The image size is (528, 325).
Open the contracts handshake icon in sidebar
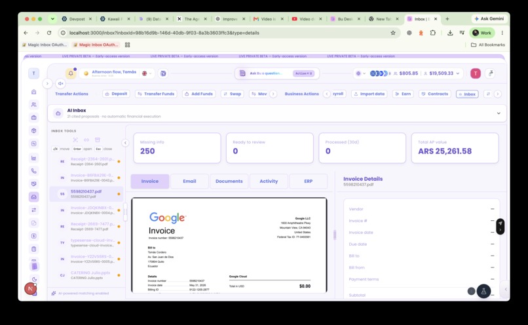tap(33, 184)
